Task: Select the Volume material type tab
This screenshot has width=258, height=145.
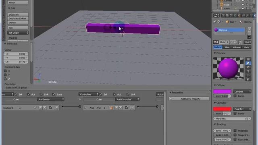Action: click(237, 47)
